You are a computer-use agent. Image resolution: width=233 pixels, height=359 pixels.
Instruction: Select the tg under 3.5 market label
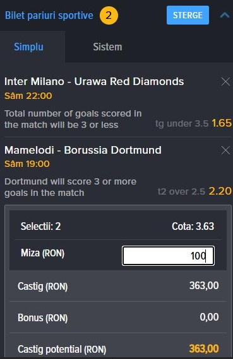(x=182, y=123)
